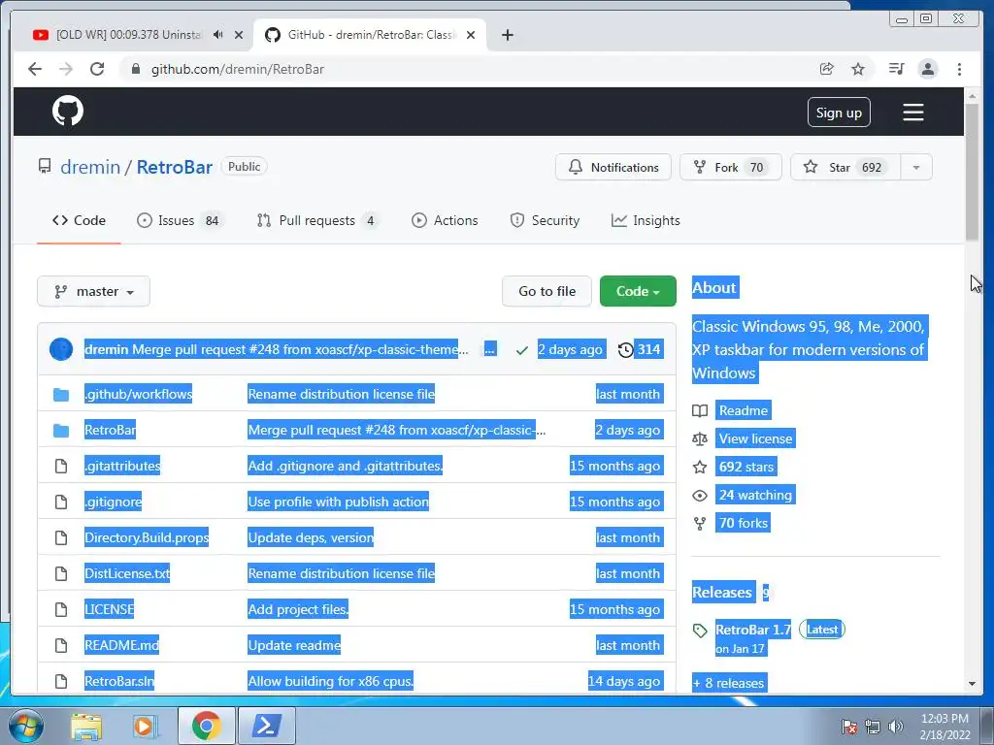Image resolution: width=994 pixels, height=745 pixels.
Task: Open the RetroBar 1.7 release link
Action: point(753,630)
